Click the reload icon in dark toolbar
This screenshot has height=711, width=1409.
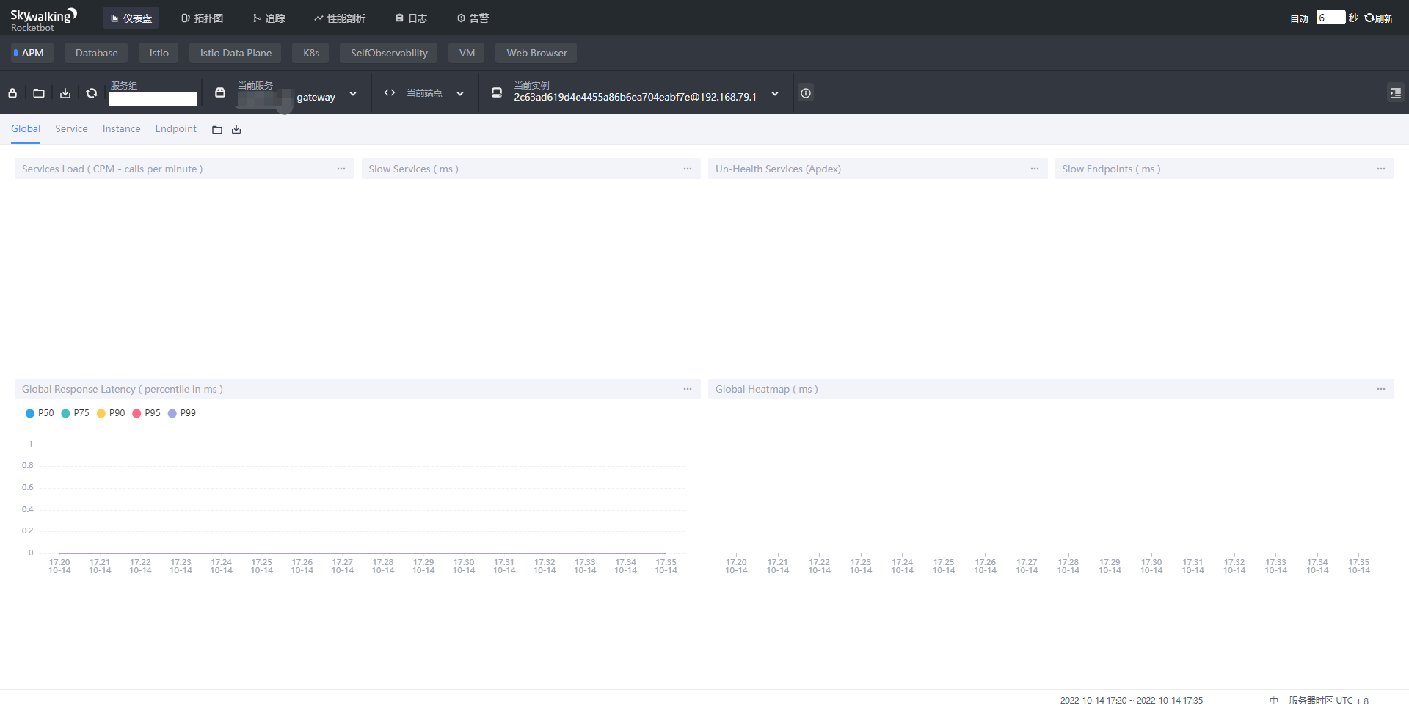(92, 93)
